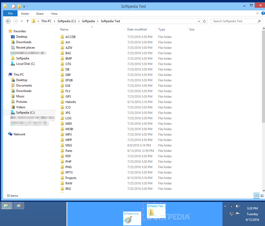This screenshot has height=226, width=265.
Task: Open File Explorer from the taskbar
Action: (6, 206)
